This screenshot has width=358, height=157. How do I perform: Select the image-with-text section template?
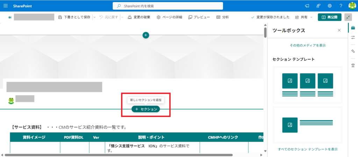click(308, 125)
